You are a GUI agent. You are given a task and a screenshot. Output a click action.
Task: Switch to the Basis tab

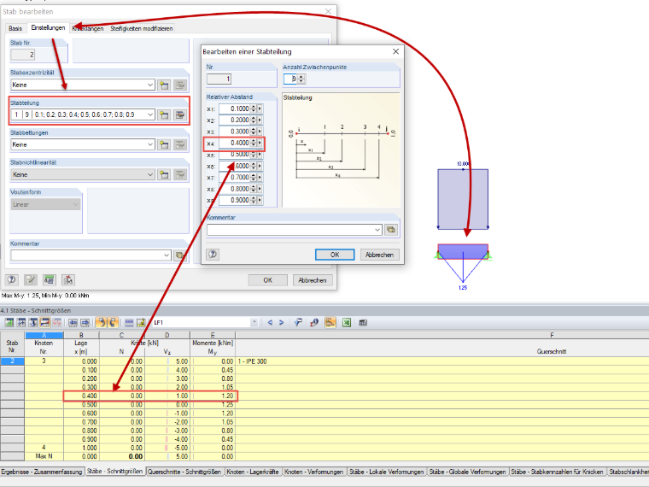(x=15, y=28)
